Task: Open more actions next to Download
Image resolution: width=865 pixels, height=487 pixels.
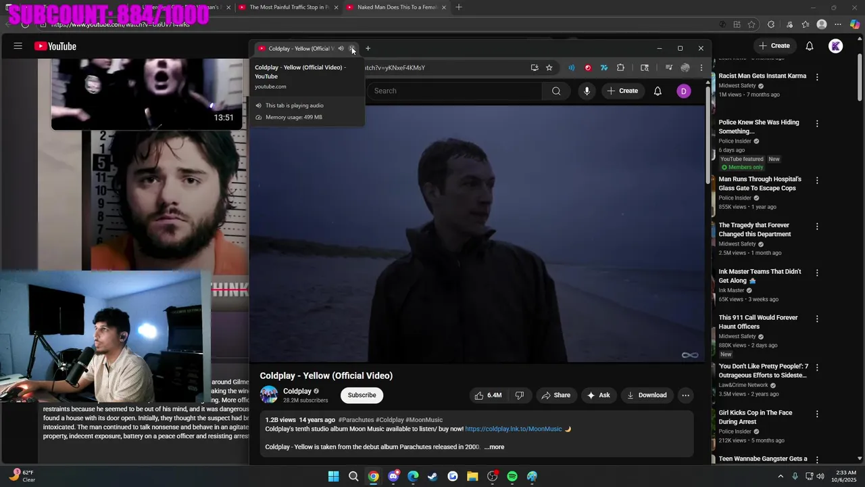Action: tap(685, 395)
